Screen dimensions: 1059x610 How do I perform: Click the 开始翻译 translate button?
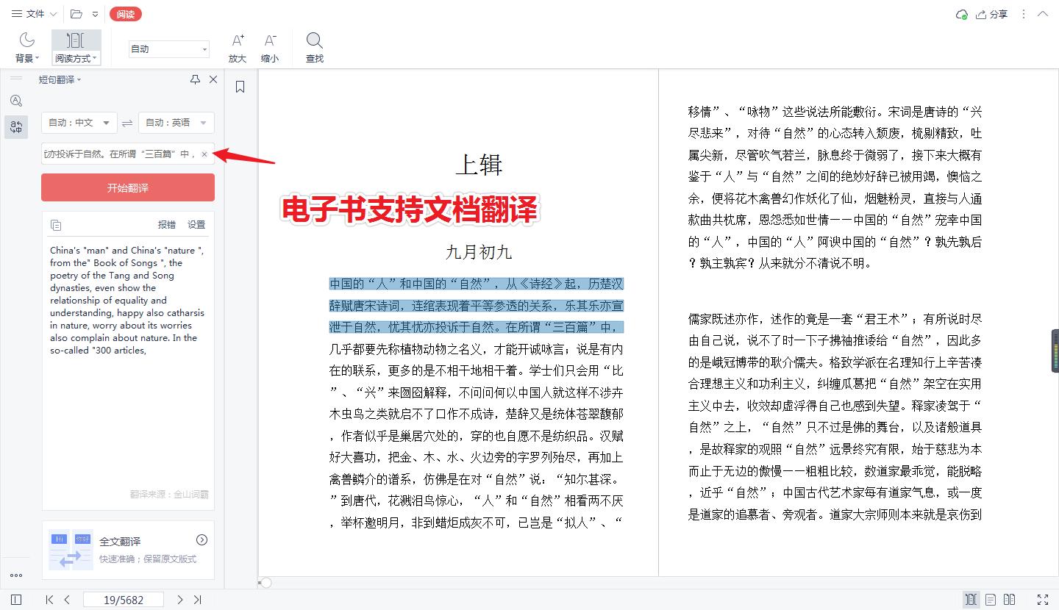point(127,187)
